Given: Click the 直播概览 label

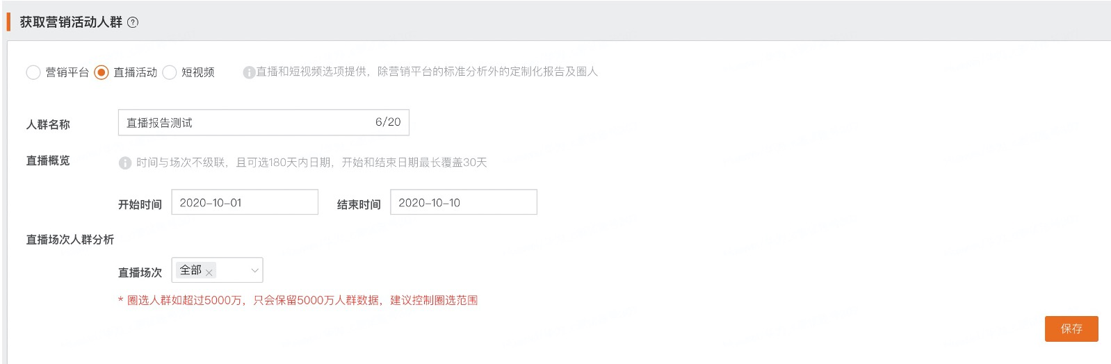Looking at the screenshot, I should [x=48, y=160].
